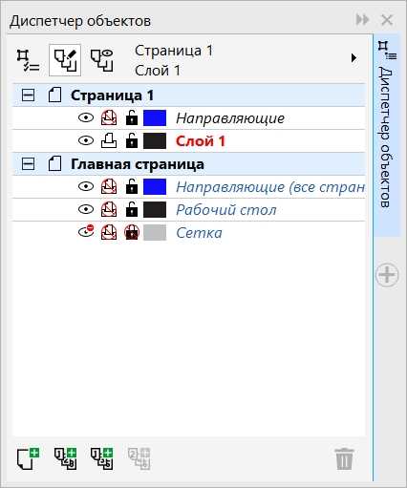Collapse docker with double arrow icon
Image resolution: width=407 pixels, height=488 pixels.
pyautogui.click(x=362, y=20)
